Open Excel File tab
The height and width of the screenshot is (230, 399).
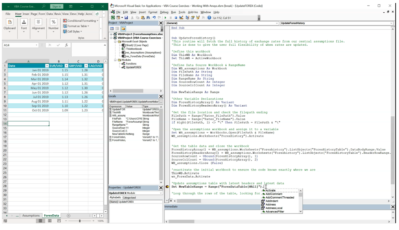pos(8,14)
